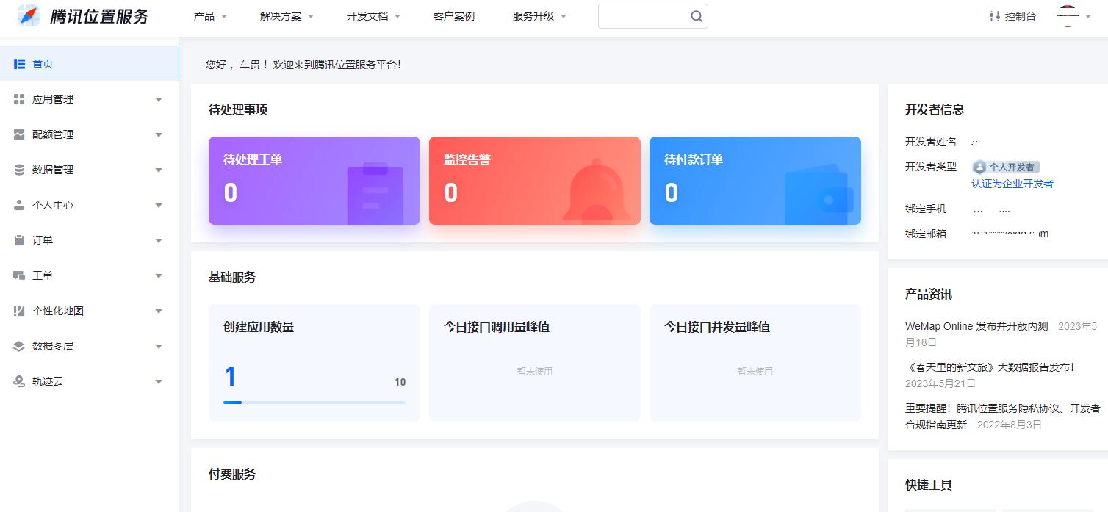Click the 订单 clipboard icon

[20, 240]
